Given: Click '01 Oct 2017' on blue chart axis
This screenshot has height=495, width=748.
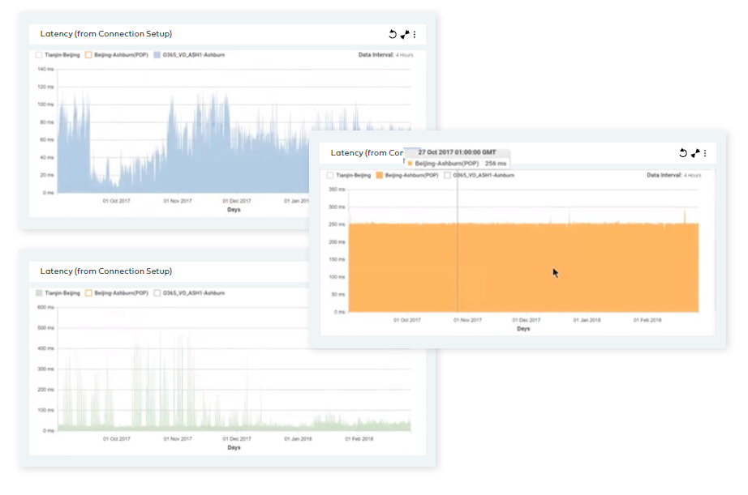Looking at the screenshot, I should (x=116, y=201).
